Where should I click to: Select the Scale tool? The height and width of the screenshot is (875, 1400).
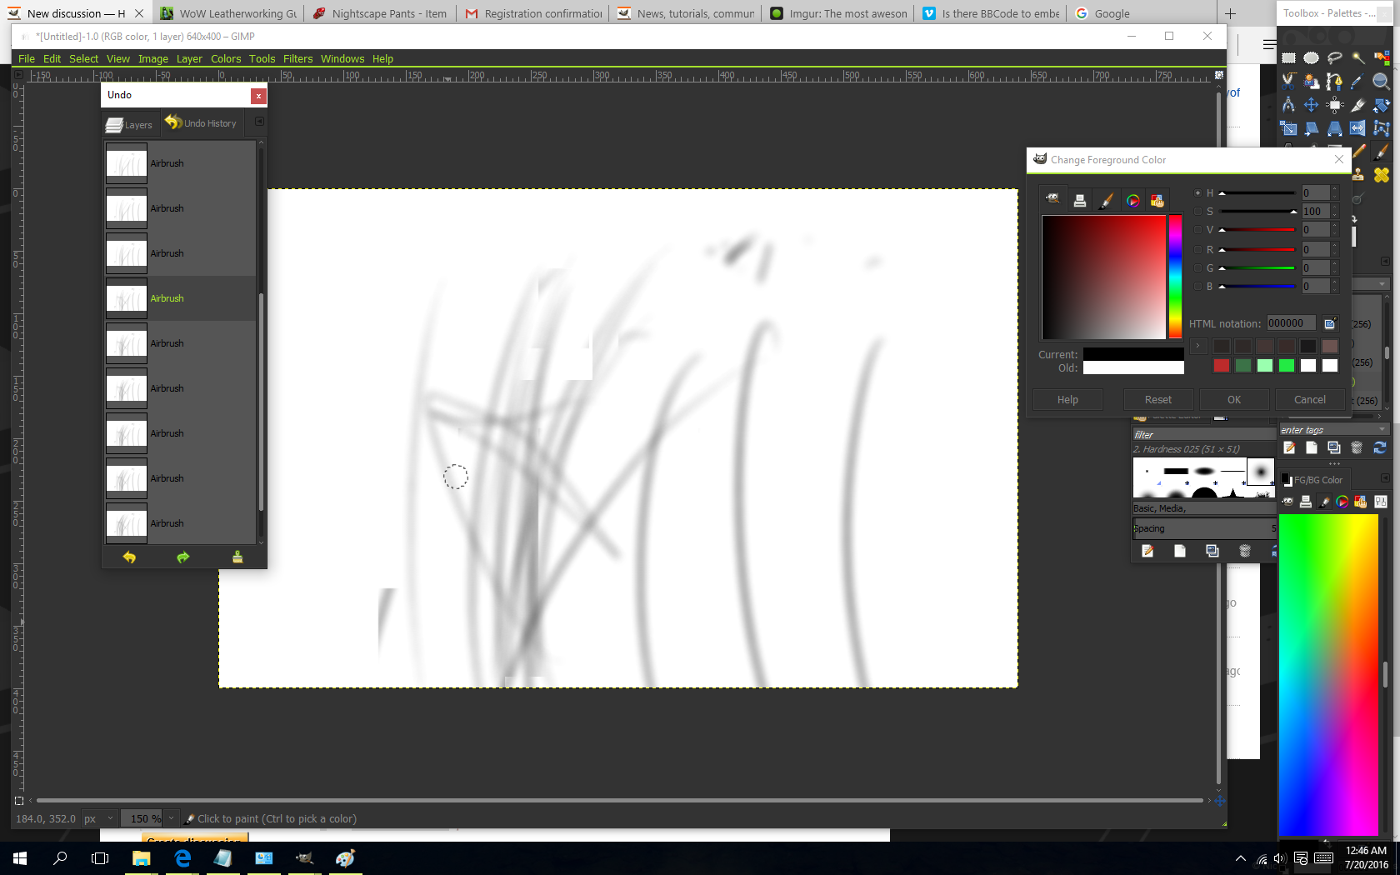[x=1288, y=127]
